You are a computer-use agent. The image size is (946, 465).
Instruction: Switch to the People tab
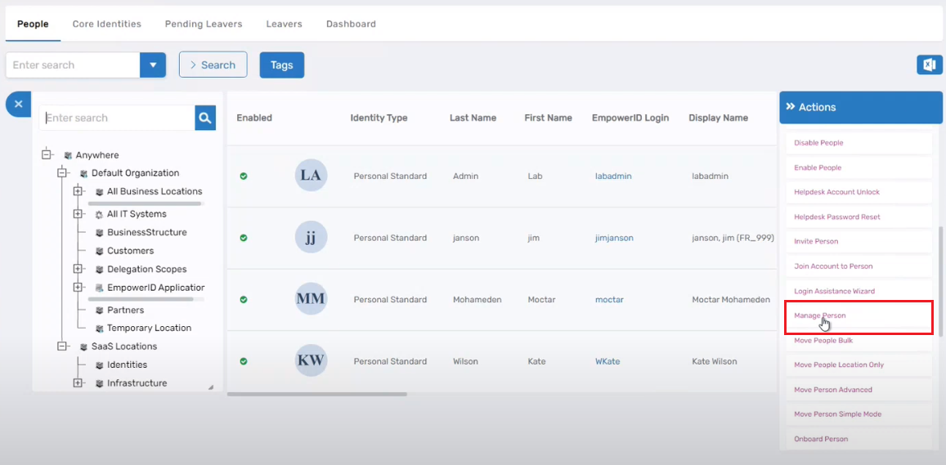[x=33, y=25]
